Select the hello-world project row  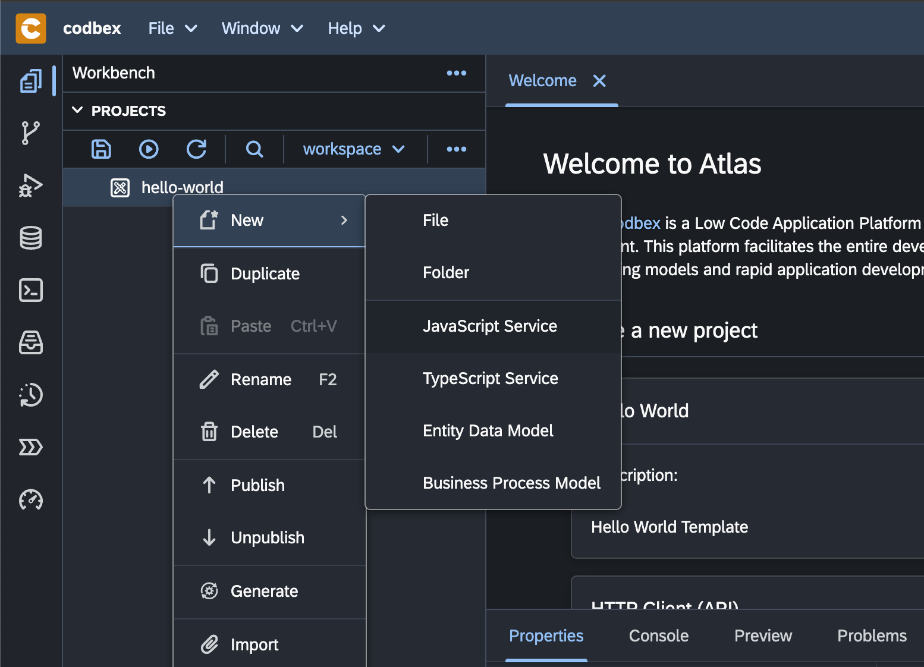274,187
